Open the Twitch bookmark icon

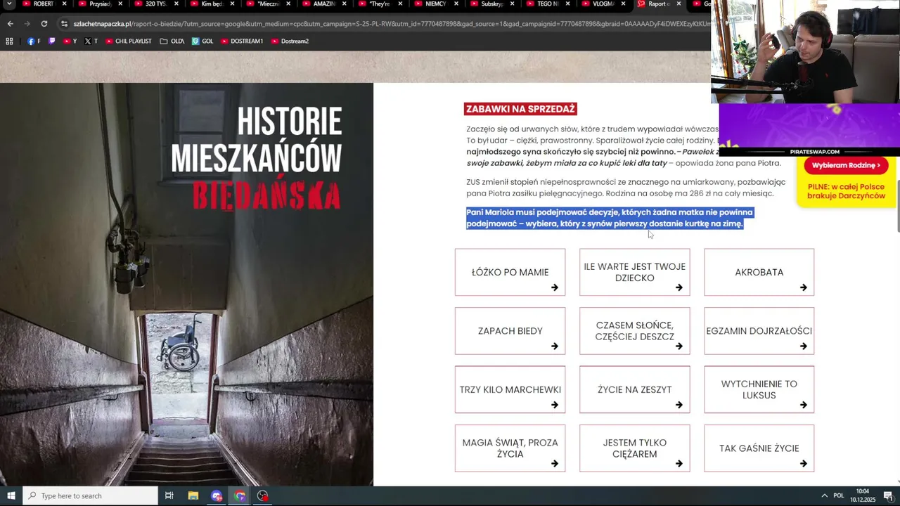pyautogui.click(x=51, y=41)
